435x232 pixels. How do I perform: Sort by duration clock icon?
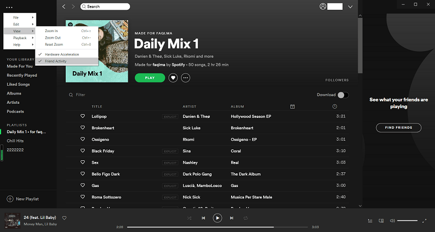pos(334,106)
